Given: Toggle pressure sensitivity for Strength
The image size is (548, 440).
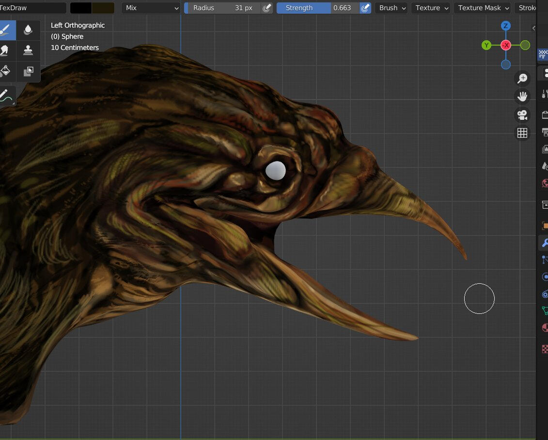Looking at the screenshot, I should point(365,8).
